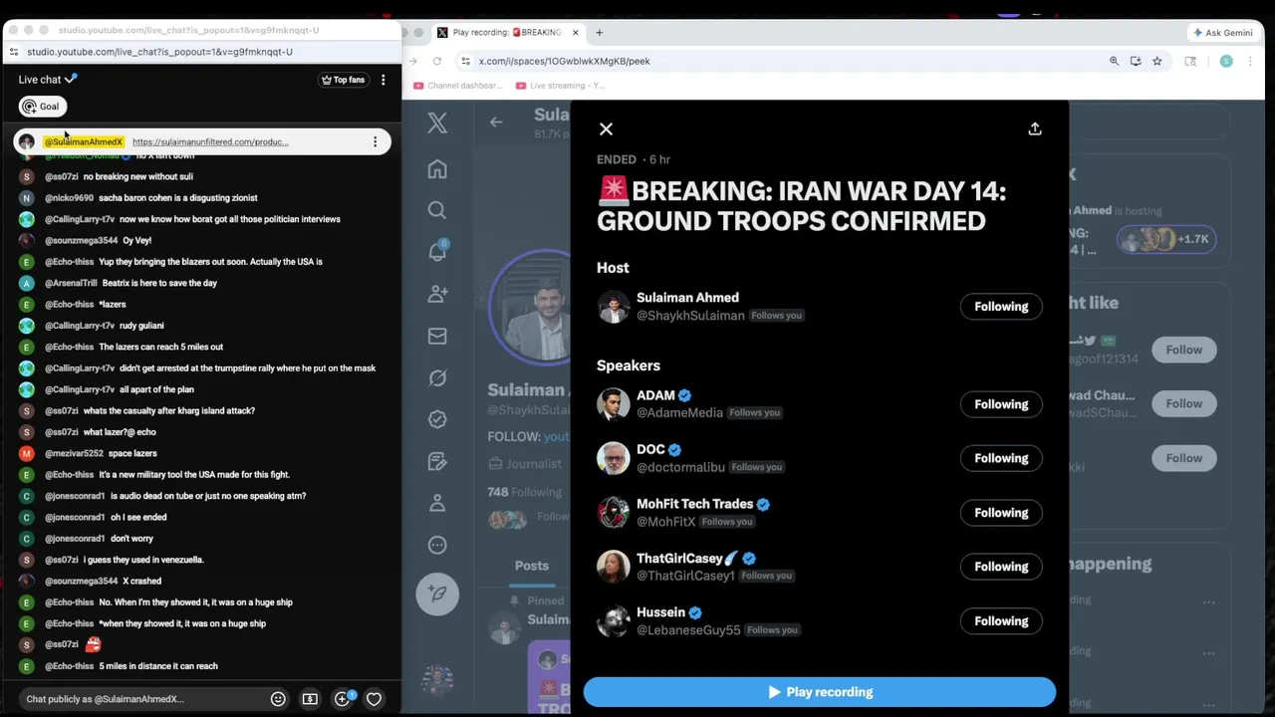This screenshot has height=717, width=1275.
Task: Play recording of the Space
Action: pos(820,692)
